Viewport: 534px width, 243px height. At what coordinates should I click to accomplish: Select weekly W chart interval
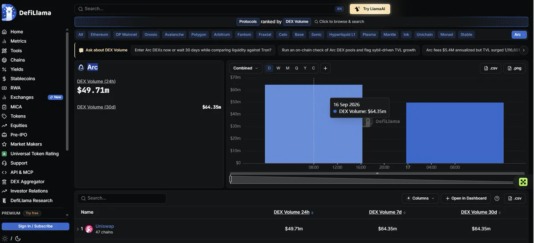tap(278, 68)
